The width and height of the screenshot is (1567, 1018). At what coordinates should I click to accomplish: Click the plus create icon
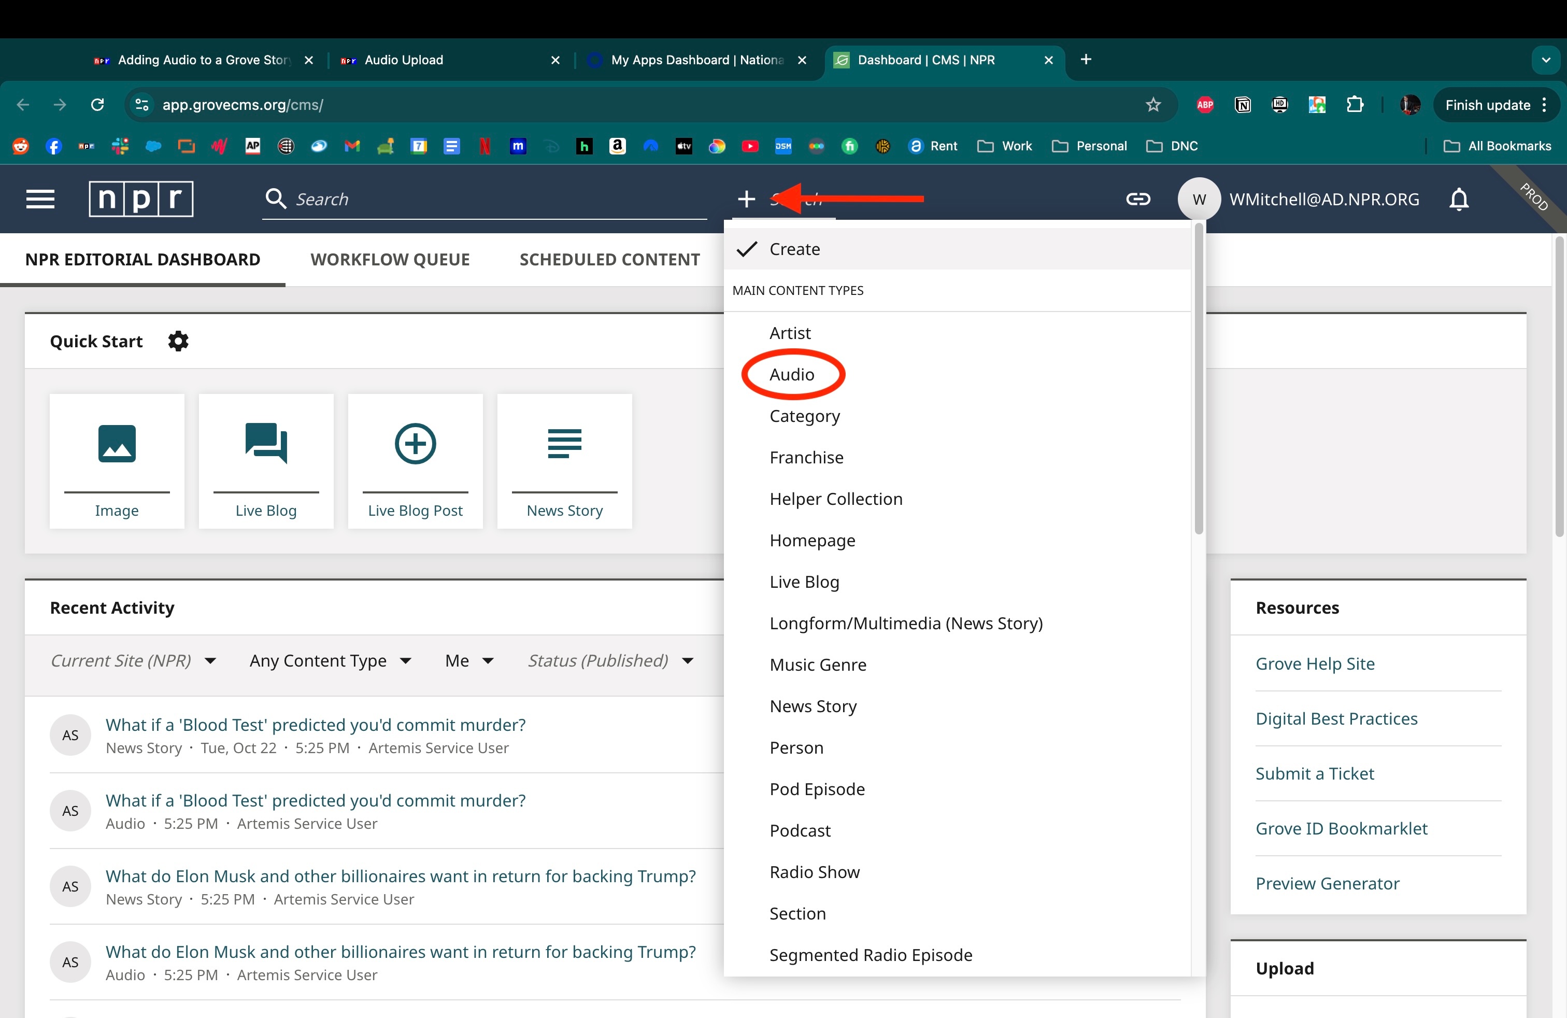[746, 199]
